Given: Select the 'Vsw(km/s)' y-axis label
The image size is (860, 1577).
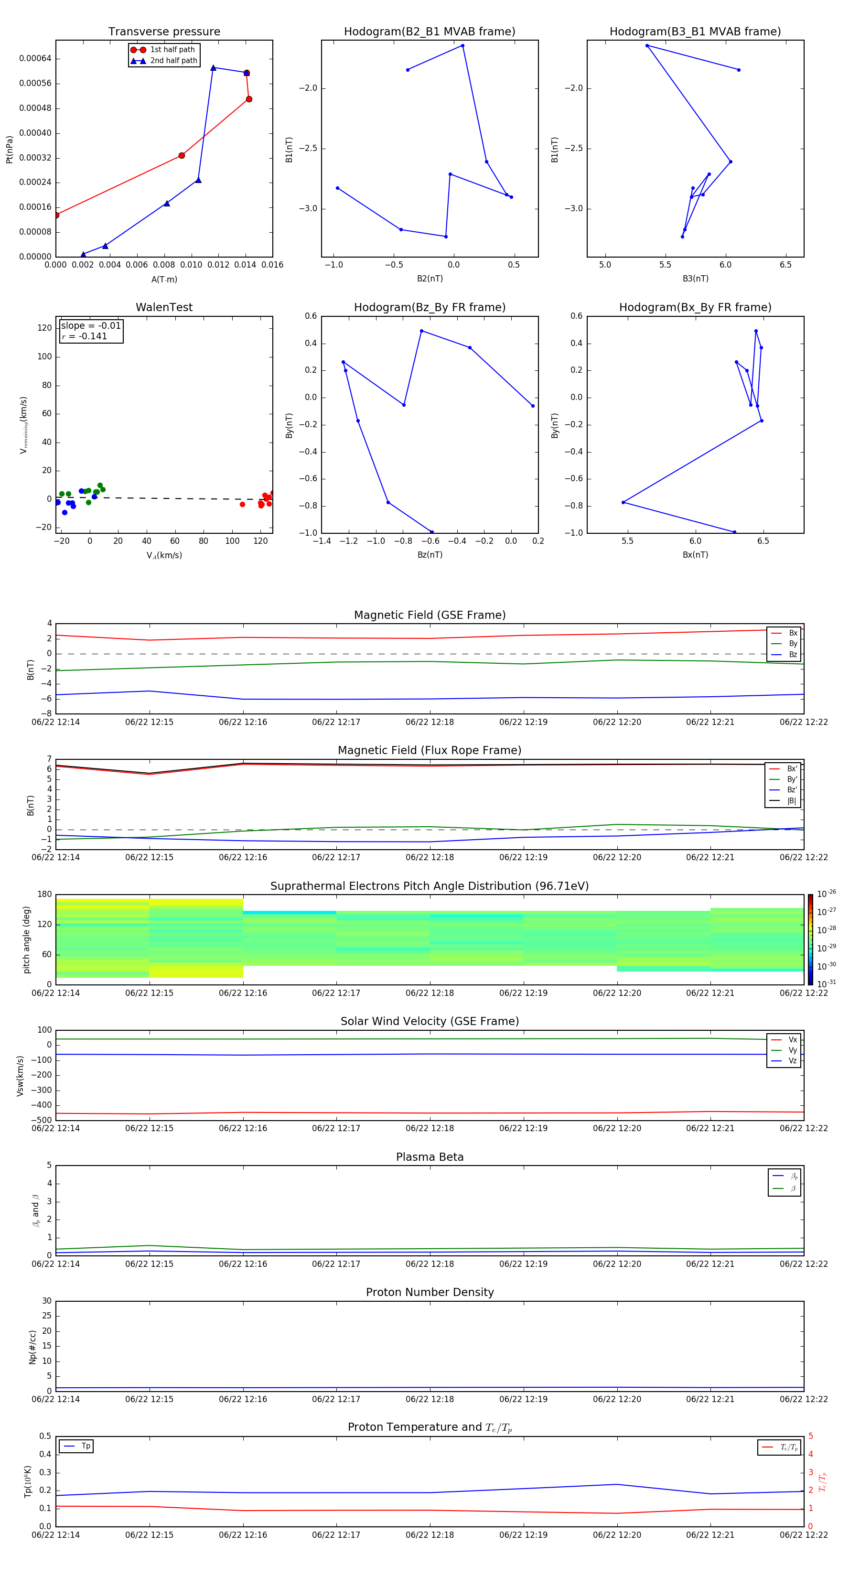Looking at the screenshot, I should [x=20, y=1075].
